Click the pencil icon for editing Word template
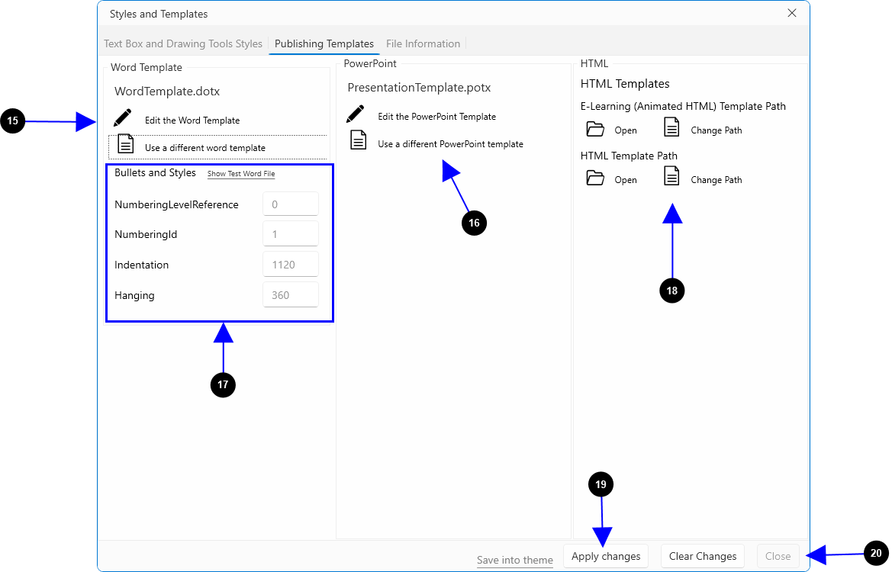 click(122, 119)
